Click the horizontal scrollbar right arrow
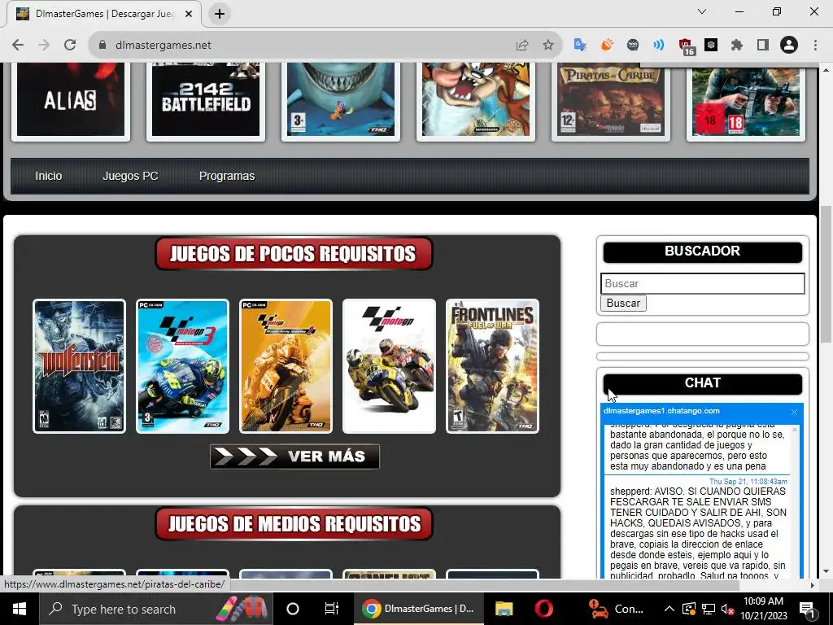 812,585
